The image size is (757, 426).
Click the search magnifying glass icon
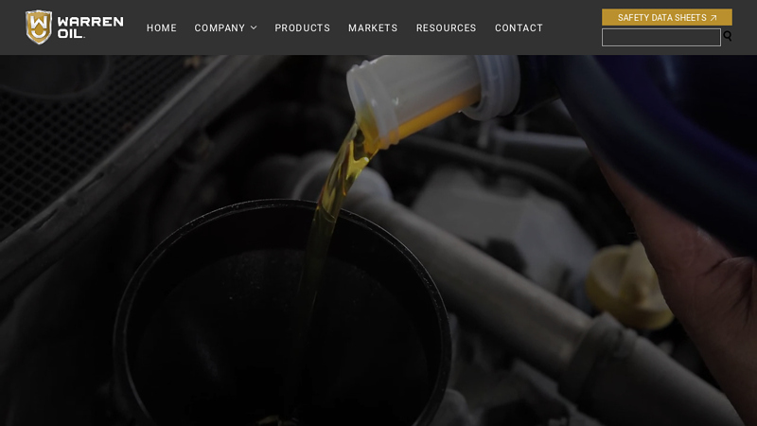(x=728, y=36)
